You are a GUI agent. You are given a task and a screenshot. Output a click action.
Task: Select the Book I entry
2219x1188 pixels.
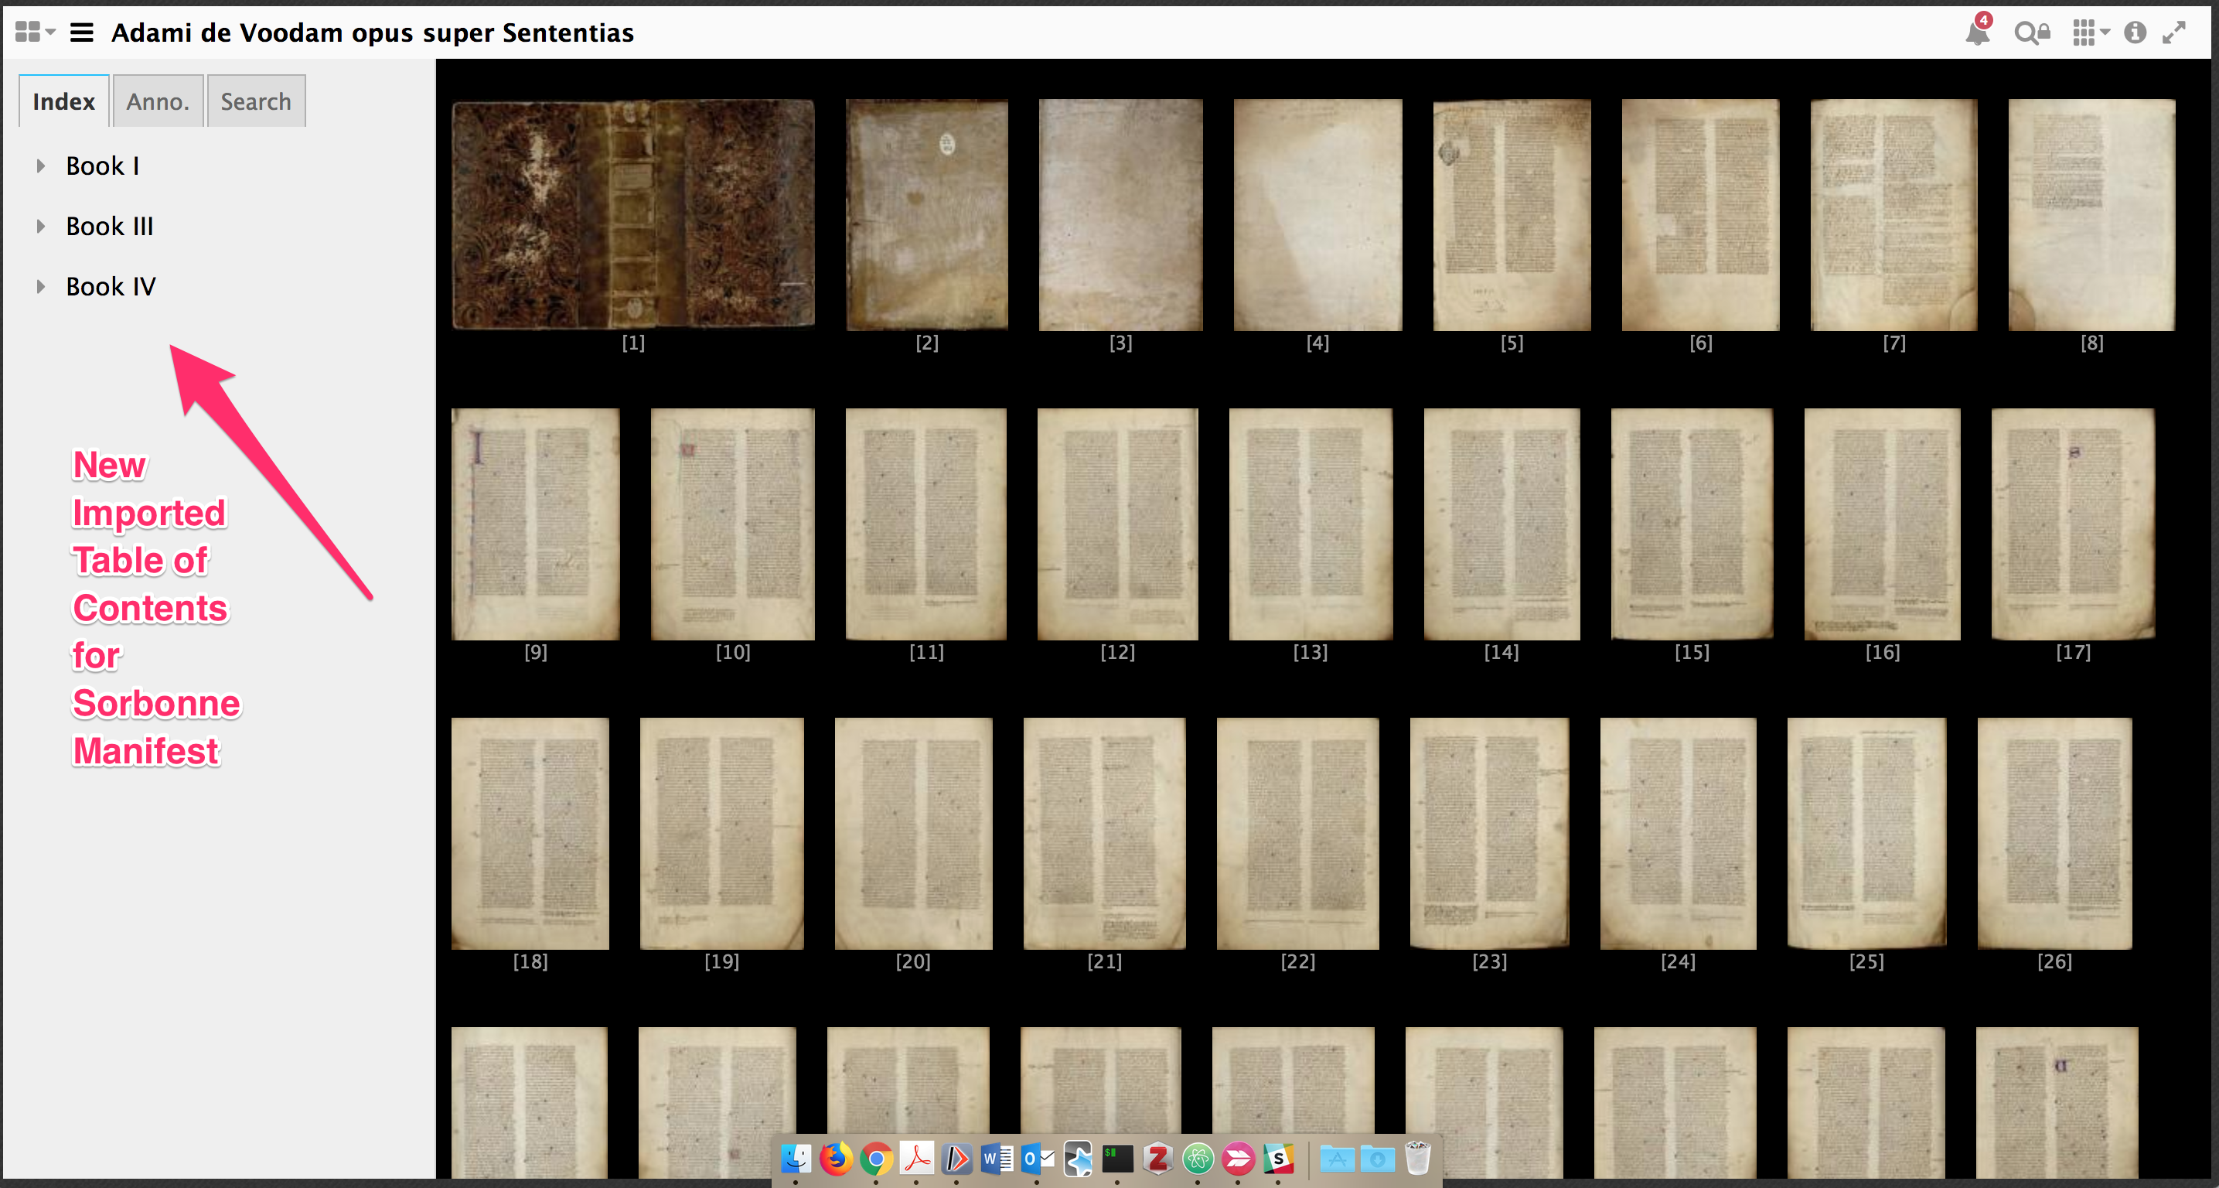click(x=103, y=166)
